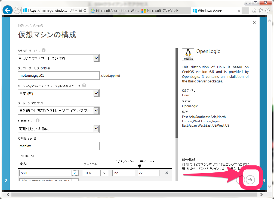Click the エンドポイント section label
Image resolution: width=274 pixels, height=199 pixels.
point(26,156)
